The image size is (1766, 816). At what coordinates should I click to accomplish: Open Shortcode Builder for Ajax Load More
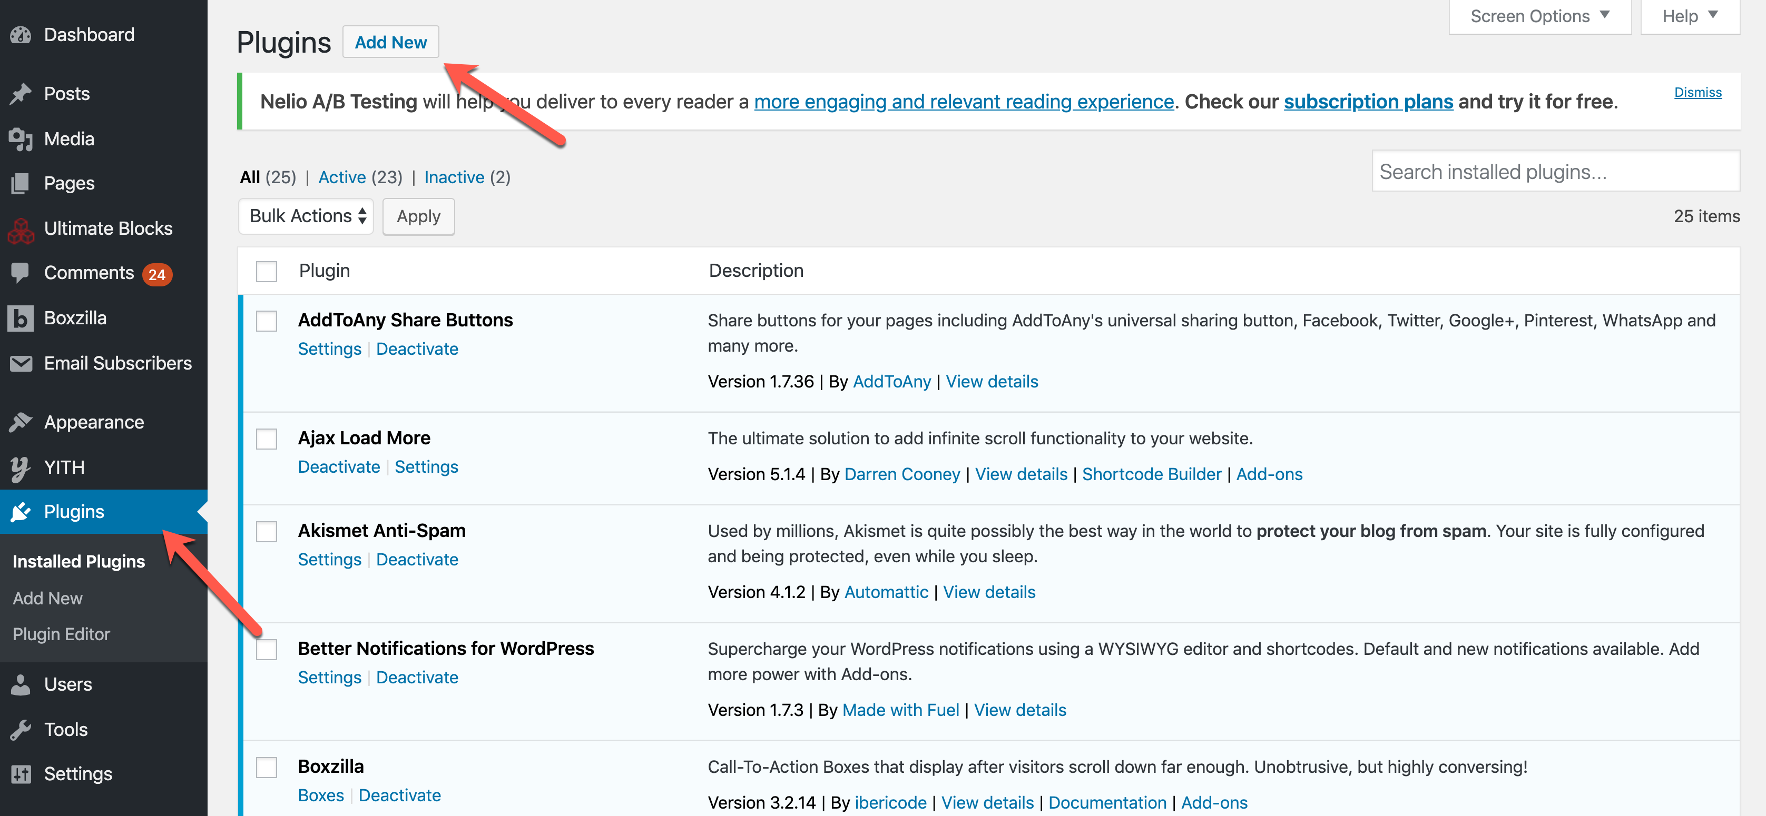click(1151, 475)
